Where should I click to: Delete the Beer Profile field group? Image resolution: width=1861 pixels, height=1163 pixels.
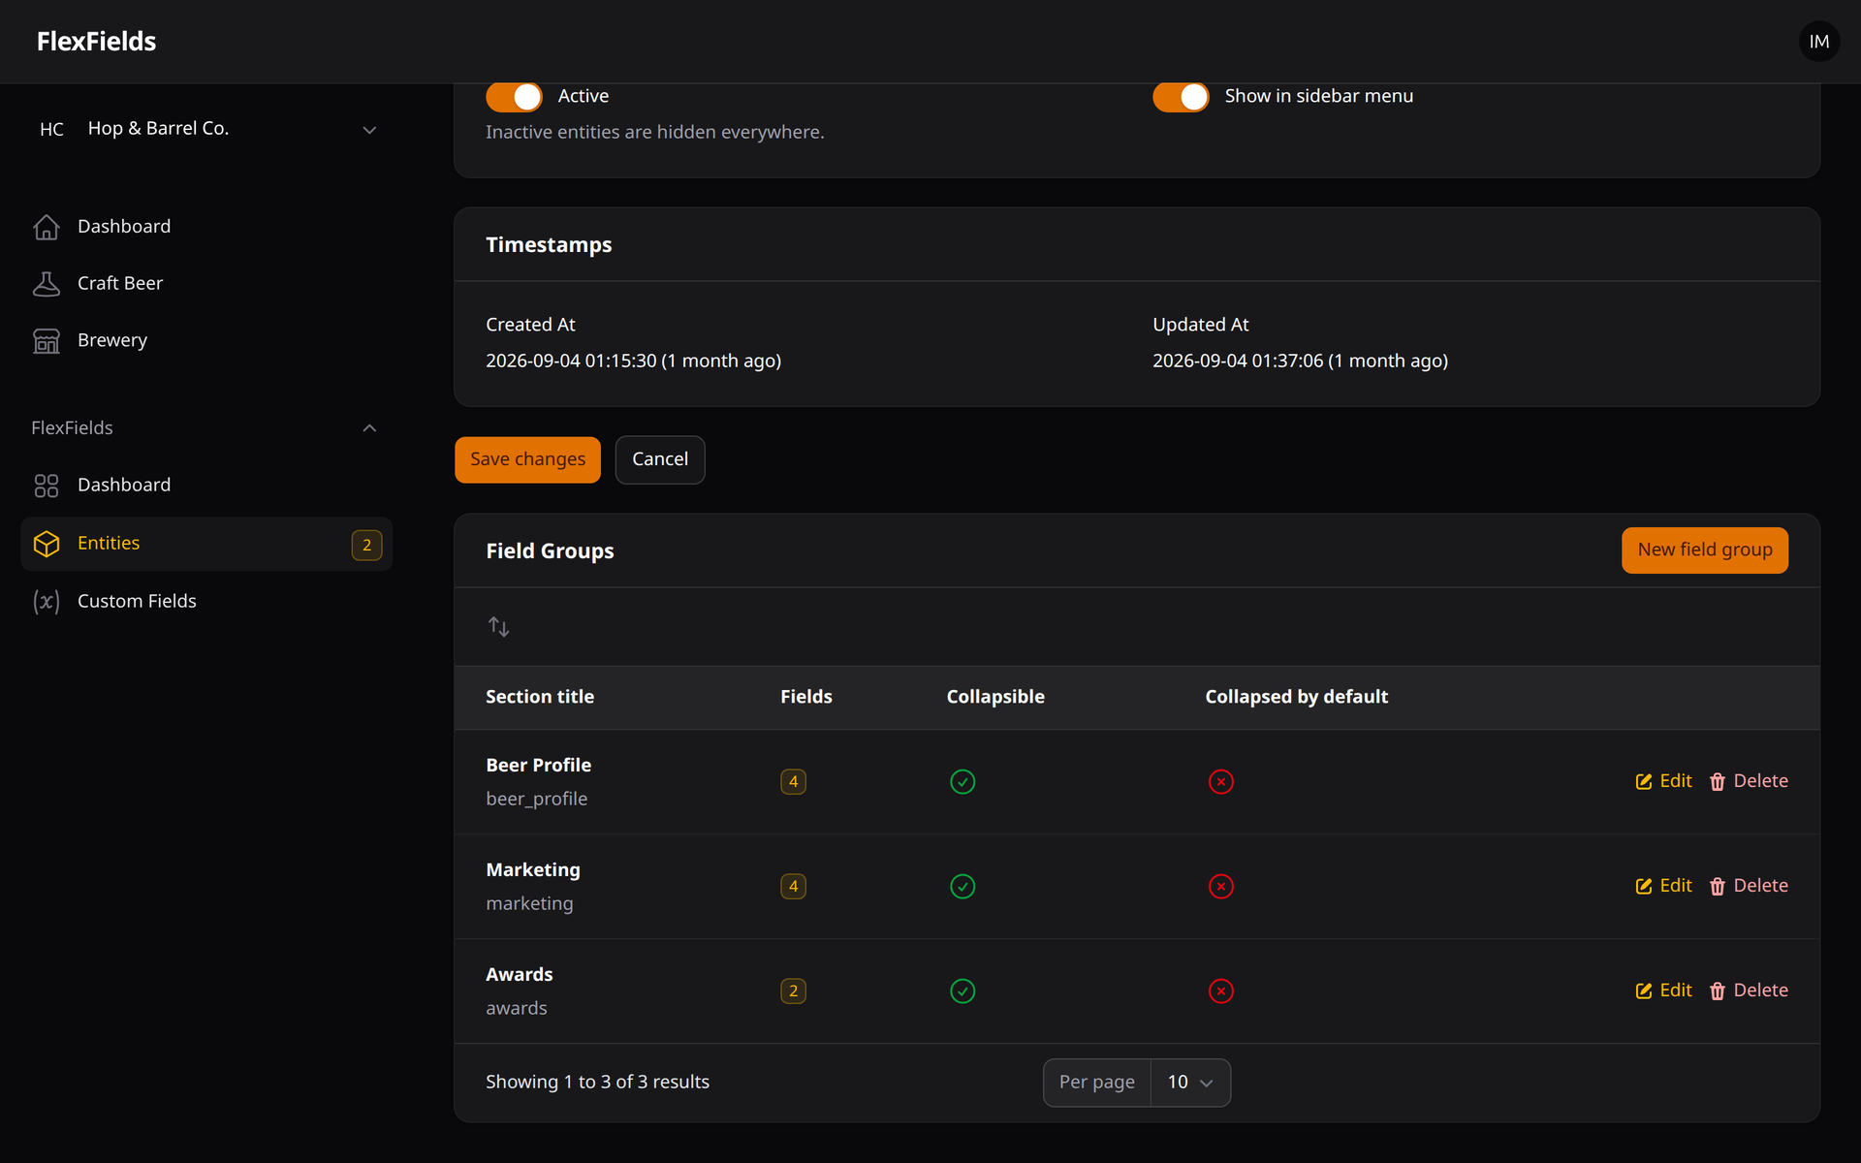[x=1749, y=781]
